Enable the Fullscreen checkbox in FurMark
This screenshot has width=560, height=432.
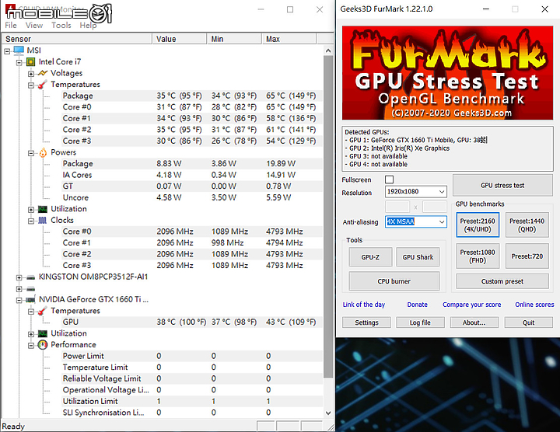(x=390, y=179)
